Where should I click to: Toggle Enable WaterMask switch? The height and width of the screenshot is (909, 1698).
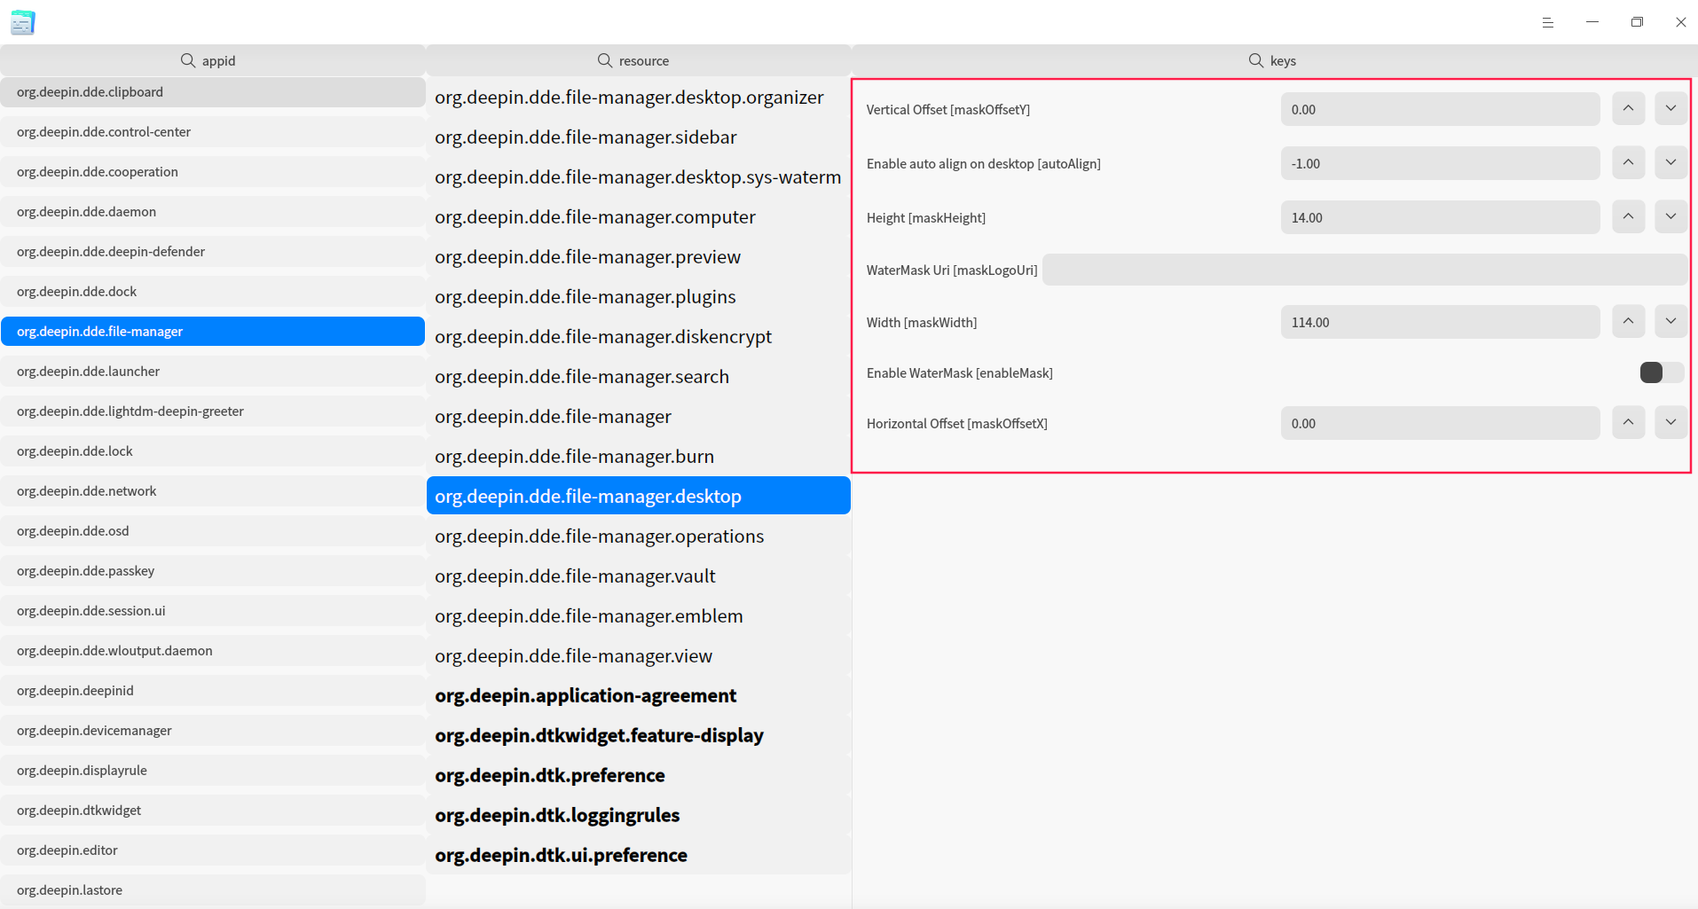click(x=1662, y=372)
